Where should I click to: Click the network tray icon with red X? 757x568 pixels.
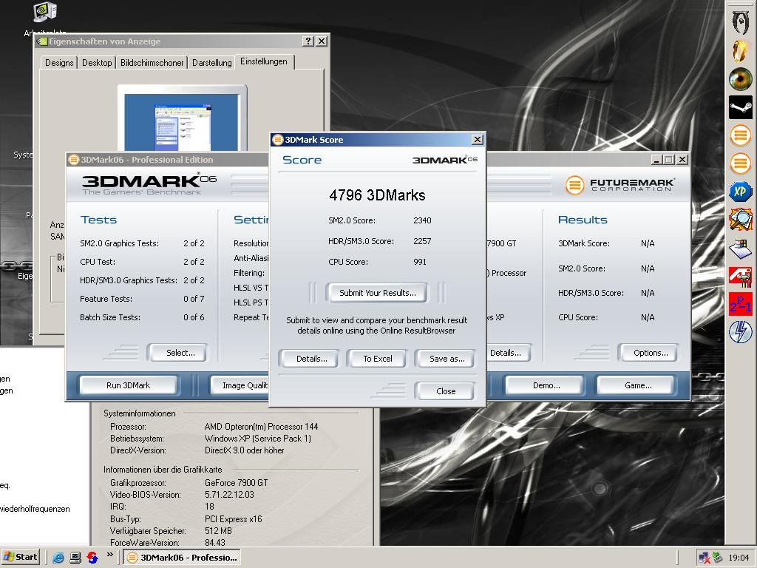pyautogui.click(x=704, y=558)
